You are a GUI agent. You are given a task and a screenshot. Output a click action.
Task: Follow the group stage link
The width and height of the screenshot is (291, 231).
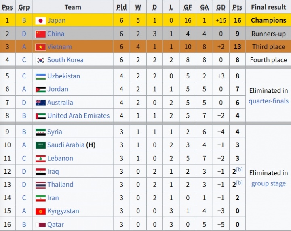[268, 183]
